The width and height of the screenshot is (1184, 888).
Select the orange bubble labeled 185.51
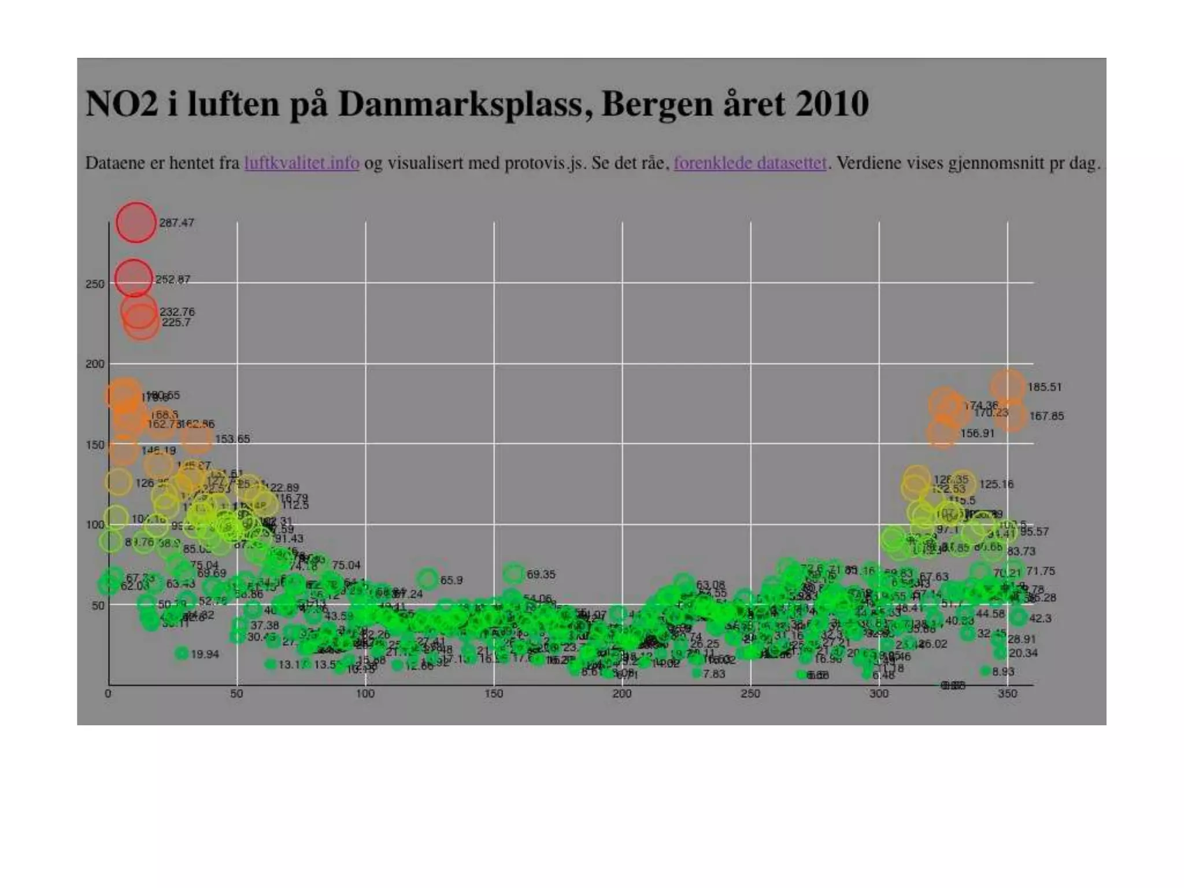click(1008, 387)
